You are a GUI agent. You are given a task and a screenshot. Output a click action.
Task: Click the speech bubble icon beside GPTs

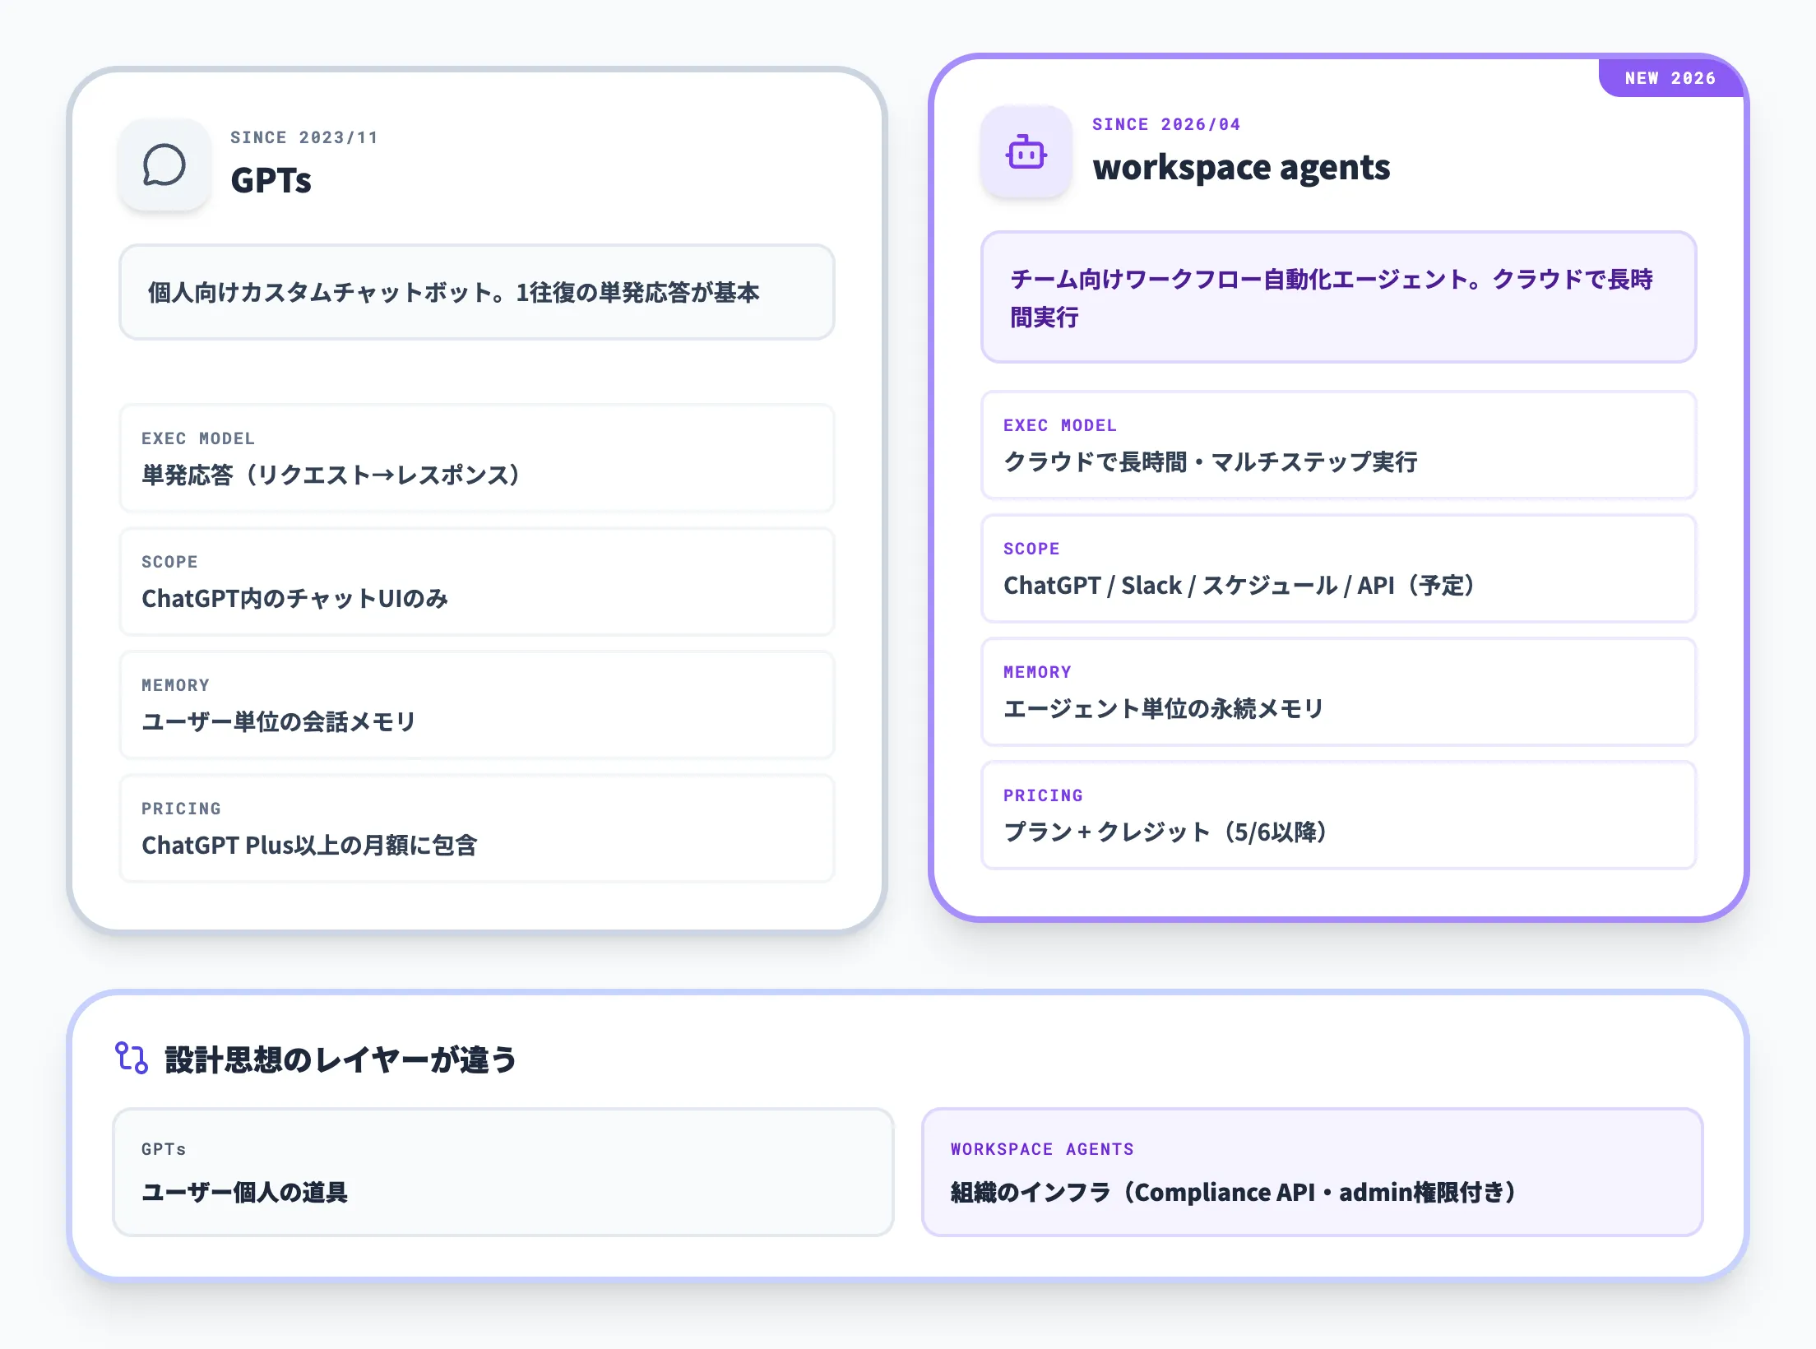[x=164, y=164]
